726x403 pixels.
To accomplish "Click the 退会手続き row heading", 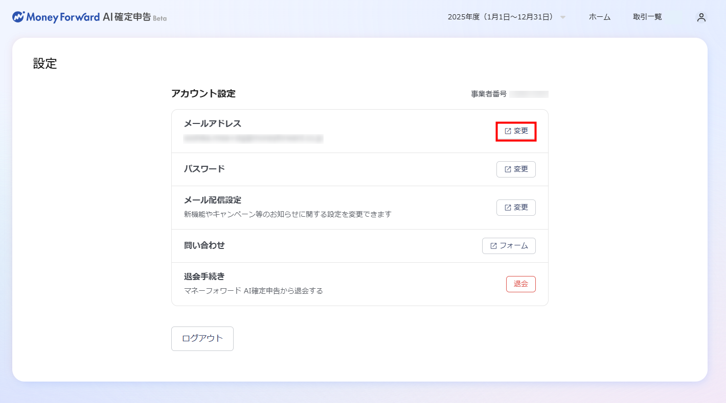I will click(x=204, y=276).
